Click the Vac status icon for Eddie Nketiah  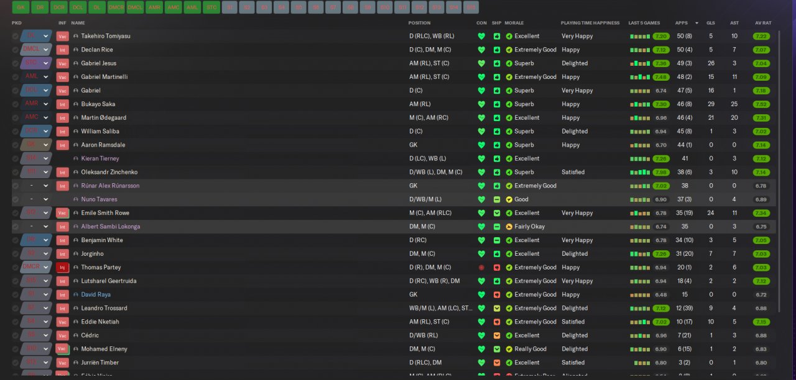click(62, 322)
